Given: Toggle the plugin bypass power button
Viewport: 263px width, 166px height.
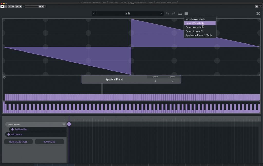Looking at the screenshot, I should 2,7.
